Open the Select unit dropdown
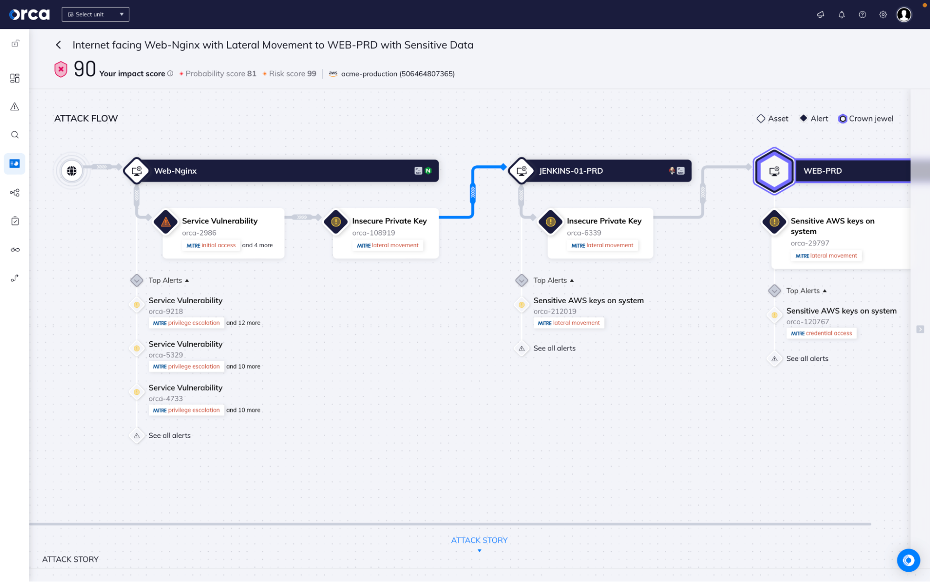The width and height of the screenshot is (930, 582). point(95,14)
